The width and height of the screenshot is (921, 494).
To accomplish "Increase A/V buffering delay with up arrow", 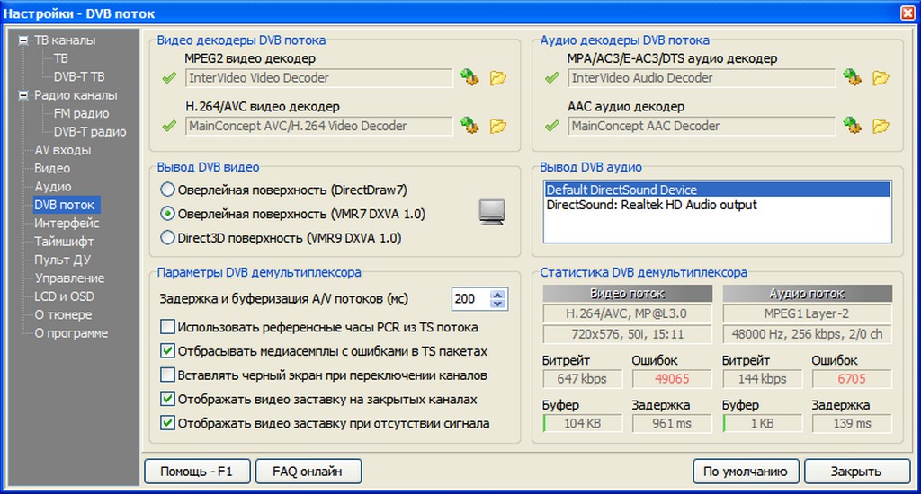I will [x=498, y=294].
